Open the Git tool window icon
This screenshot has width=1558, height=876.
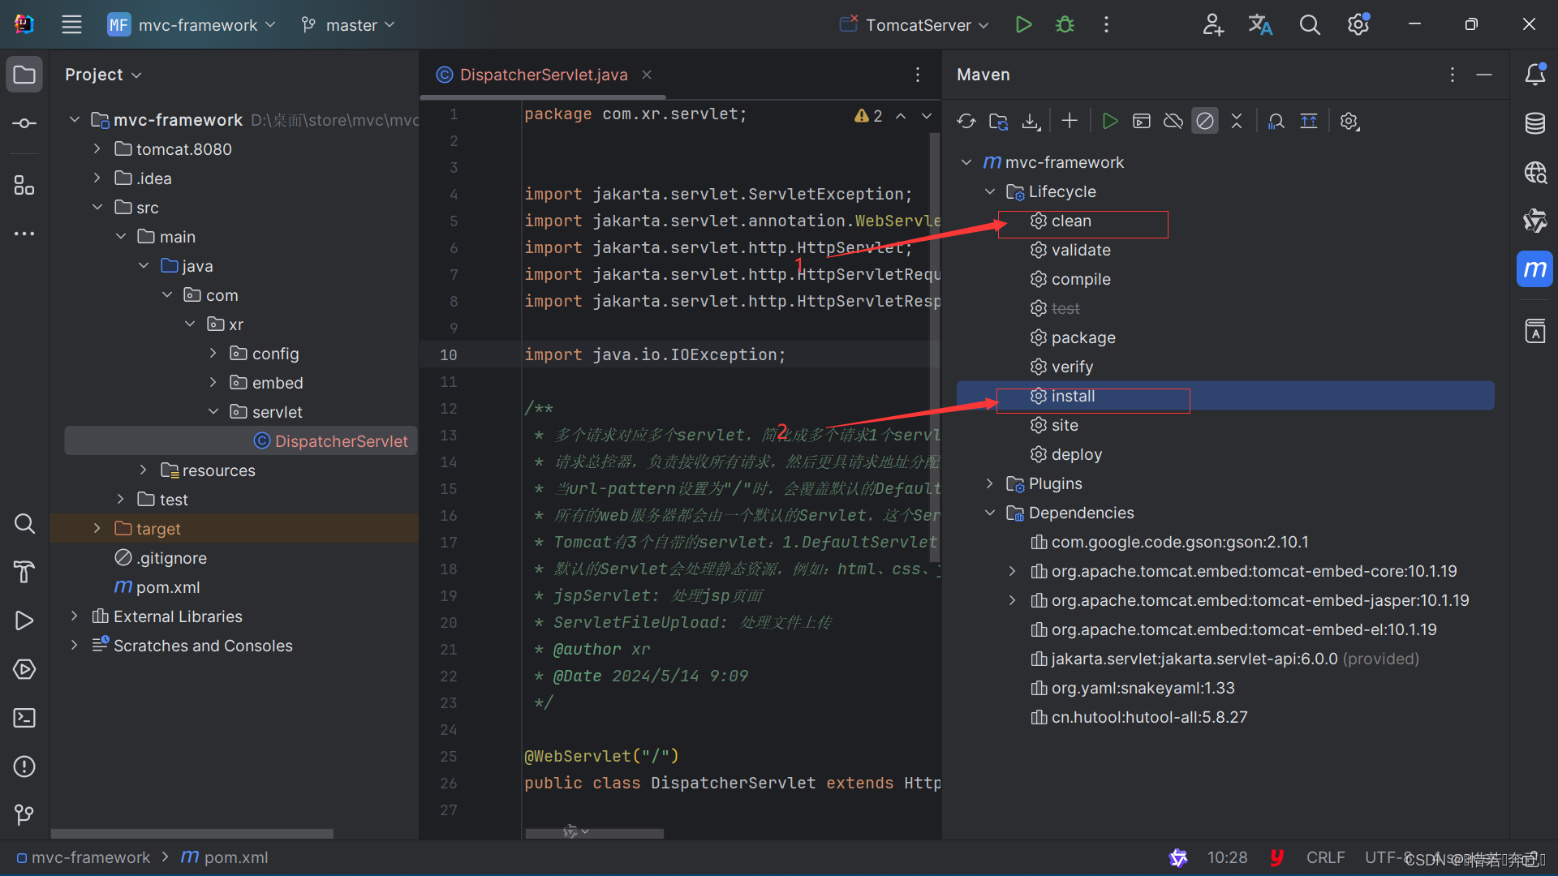[24, 814]
